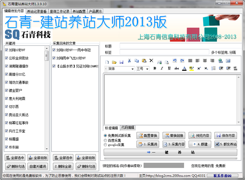Switch to the 查询工作记录 tab
The height and width of the screenshot is (180, 245).
60,11
